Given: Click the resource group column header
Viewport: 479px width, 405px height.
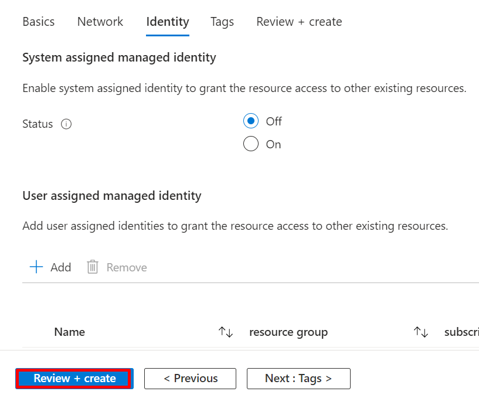Looking at the screenshot, I should pyautogui.click(x=288, y=332).
